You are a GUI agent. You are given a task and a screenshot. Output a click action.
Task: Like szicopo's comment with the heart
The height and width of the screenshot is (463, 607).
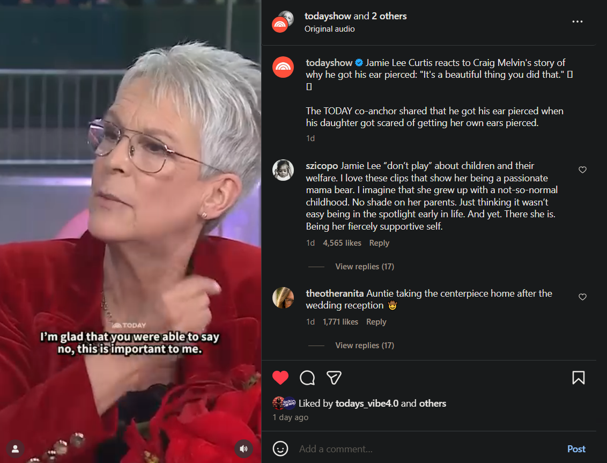582,170
